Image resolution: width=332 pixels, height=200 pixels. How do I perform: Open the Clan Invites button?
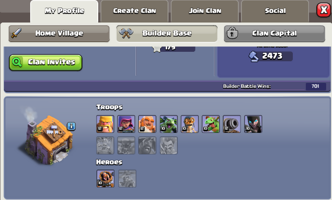tap(45, 63)
